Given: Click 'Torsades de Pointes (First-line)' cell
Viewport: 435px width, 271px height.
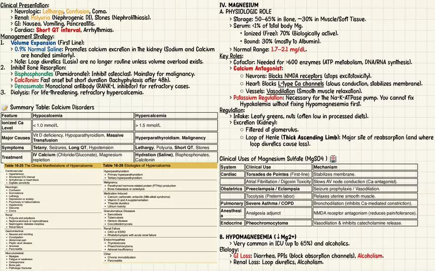Looking at the screenshot, I should point(278,174).
